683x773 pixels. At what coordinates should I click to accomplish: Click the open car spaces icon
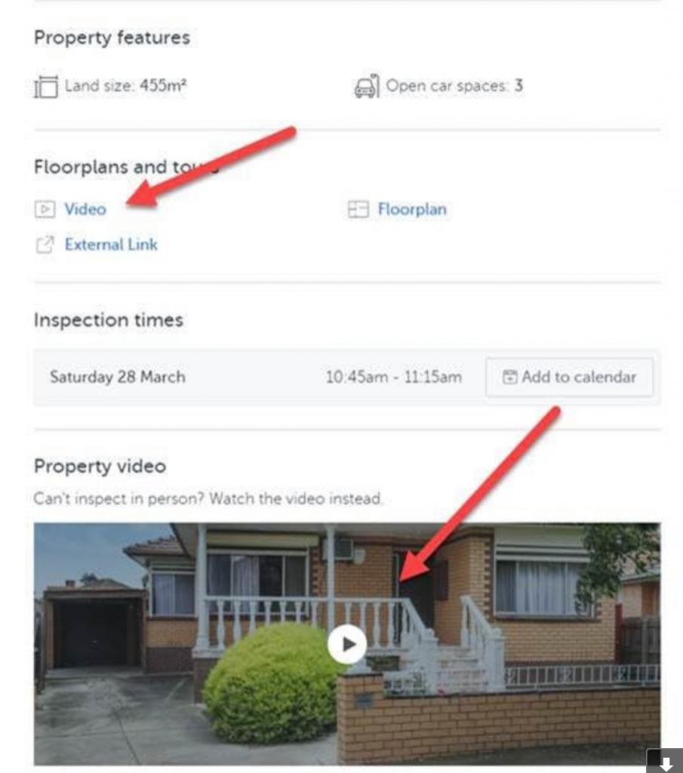click(x=367, y=86)
